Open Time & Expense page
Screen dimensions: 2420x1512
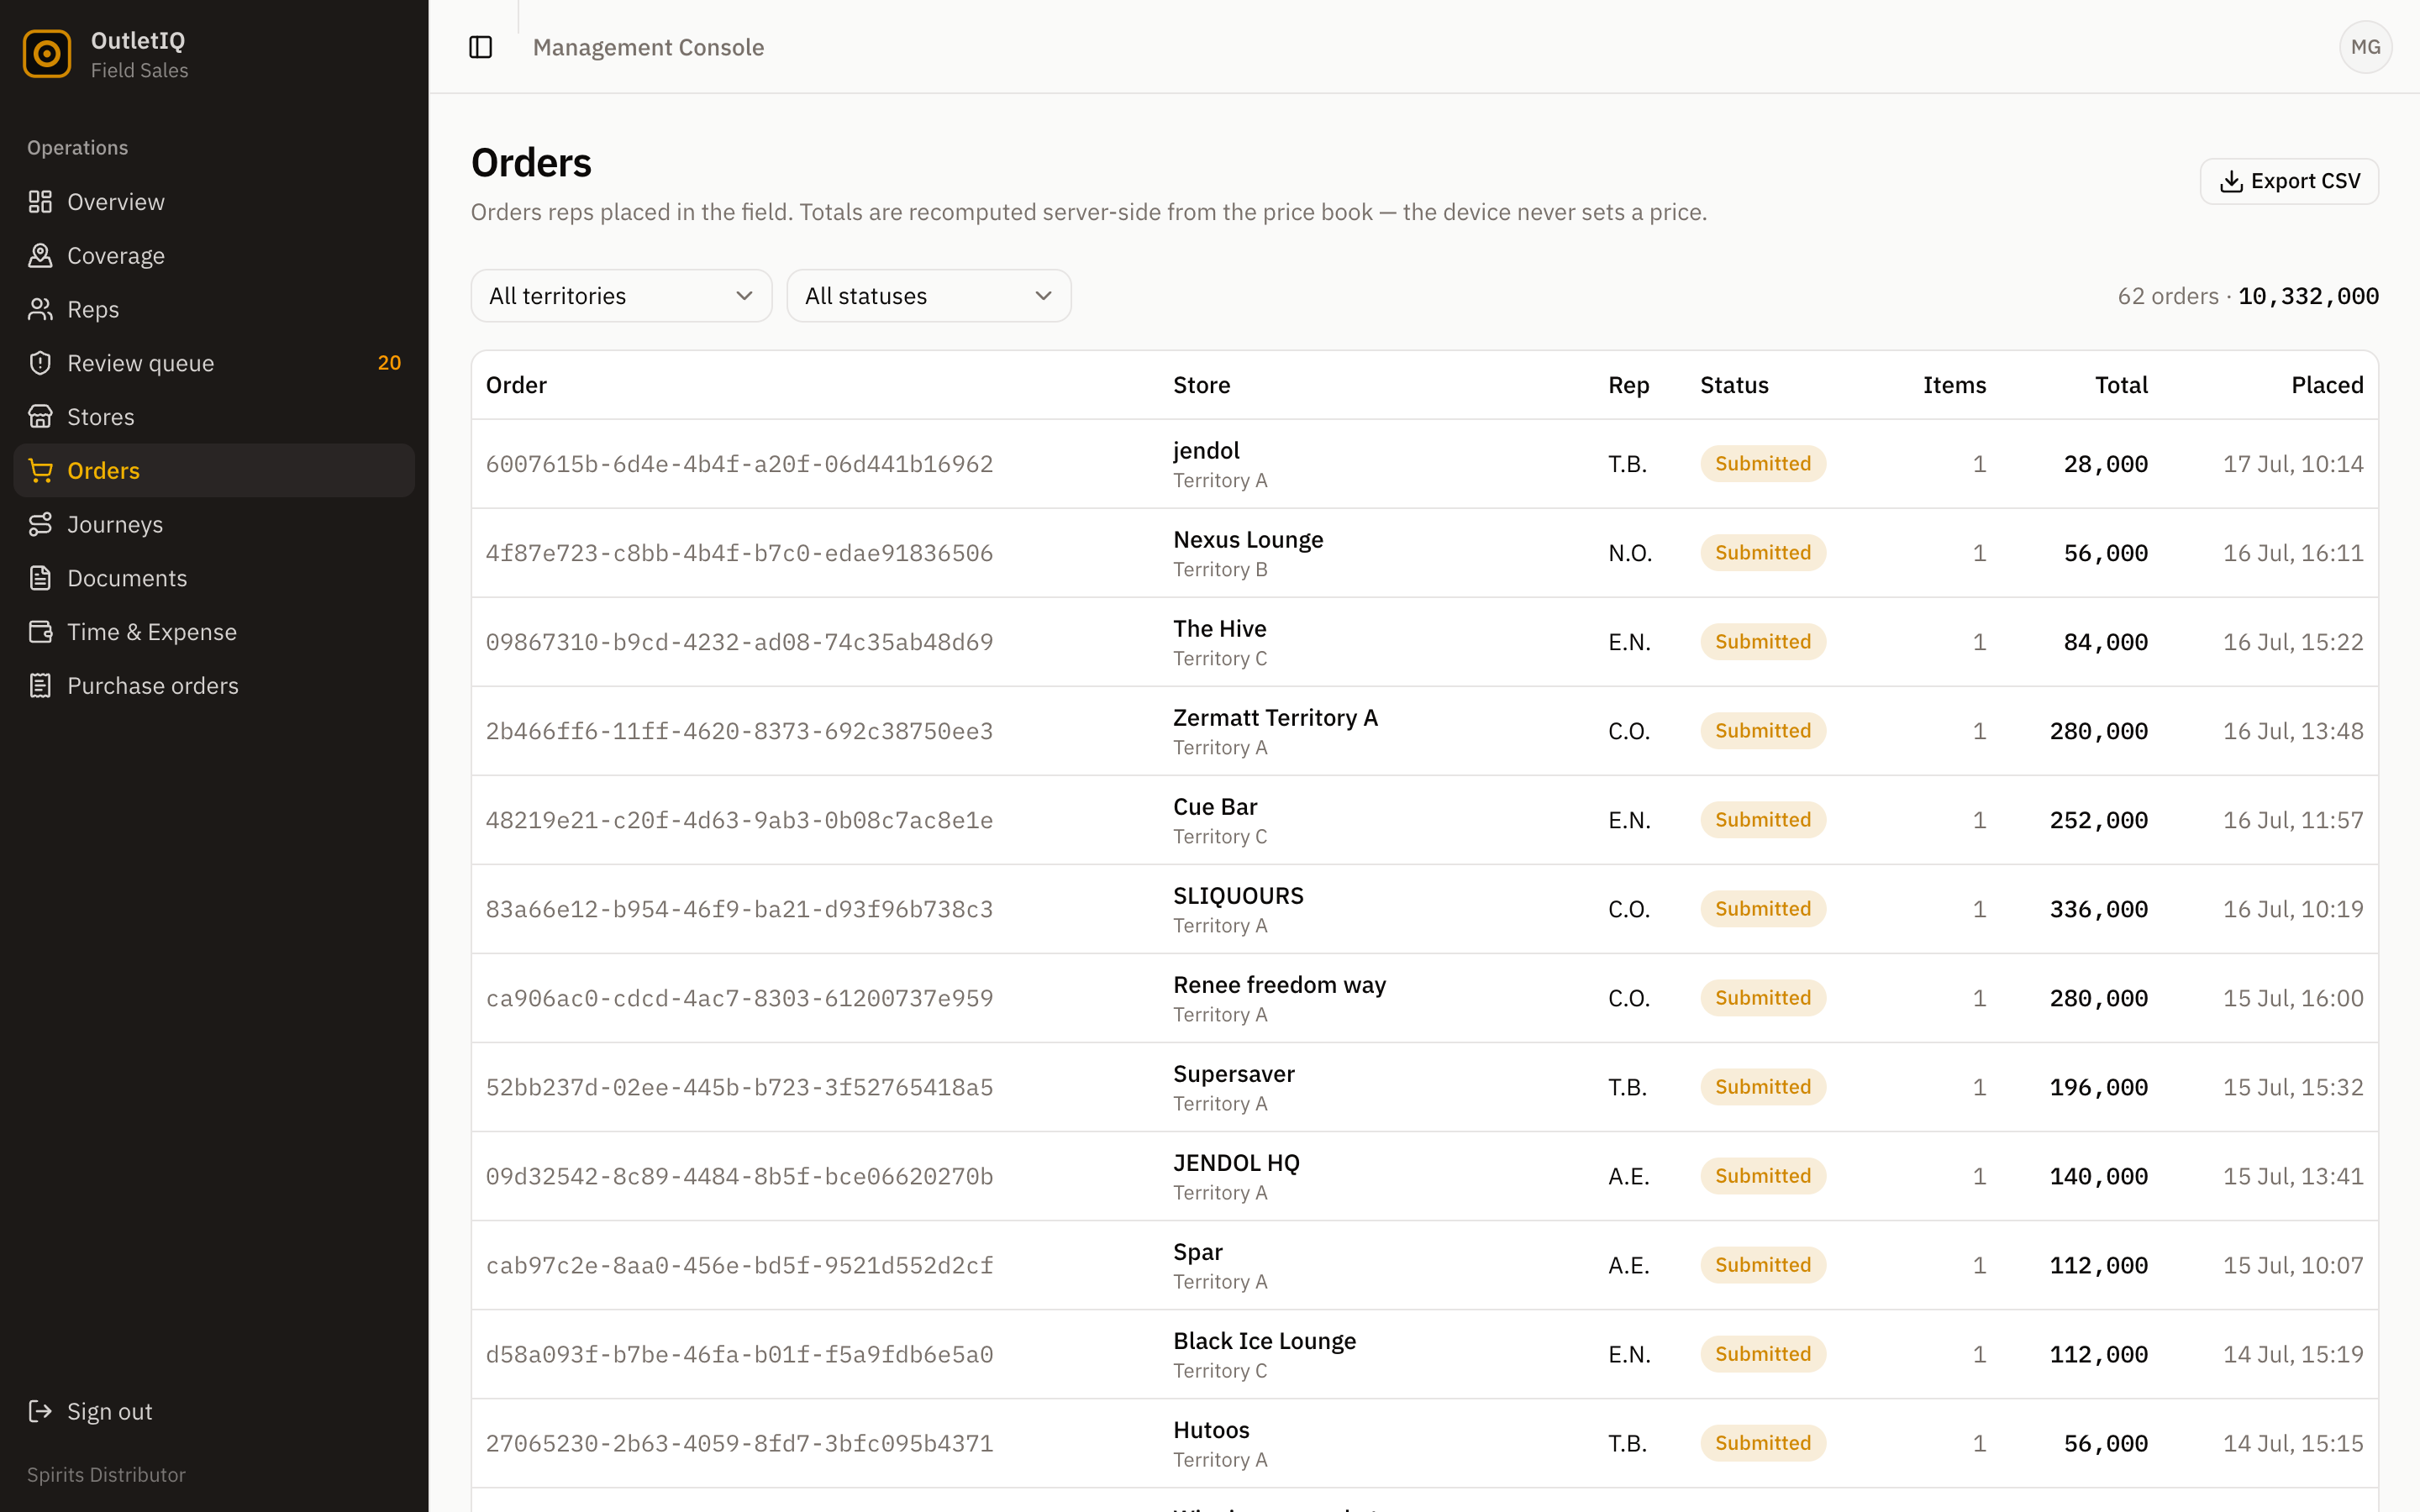[214, 632]
